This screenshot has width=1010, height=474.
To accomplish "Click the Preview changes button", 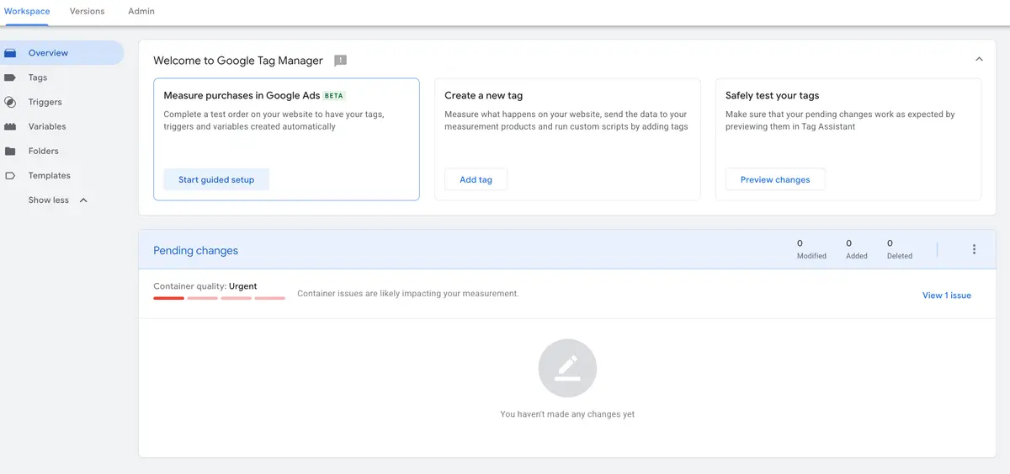I will [775, 179].
